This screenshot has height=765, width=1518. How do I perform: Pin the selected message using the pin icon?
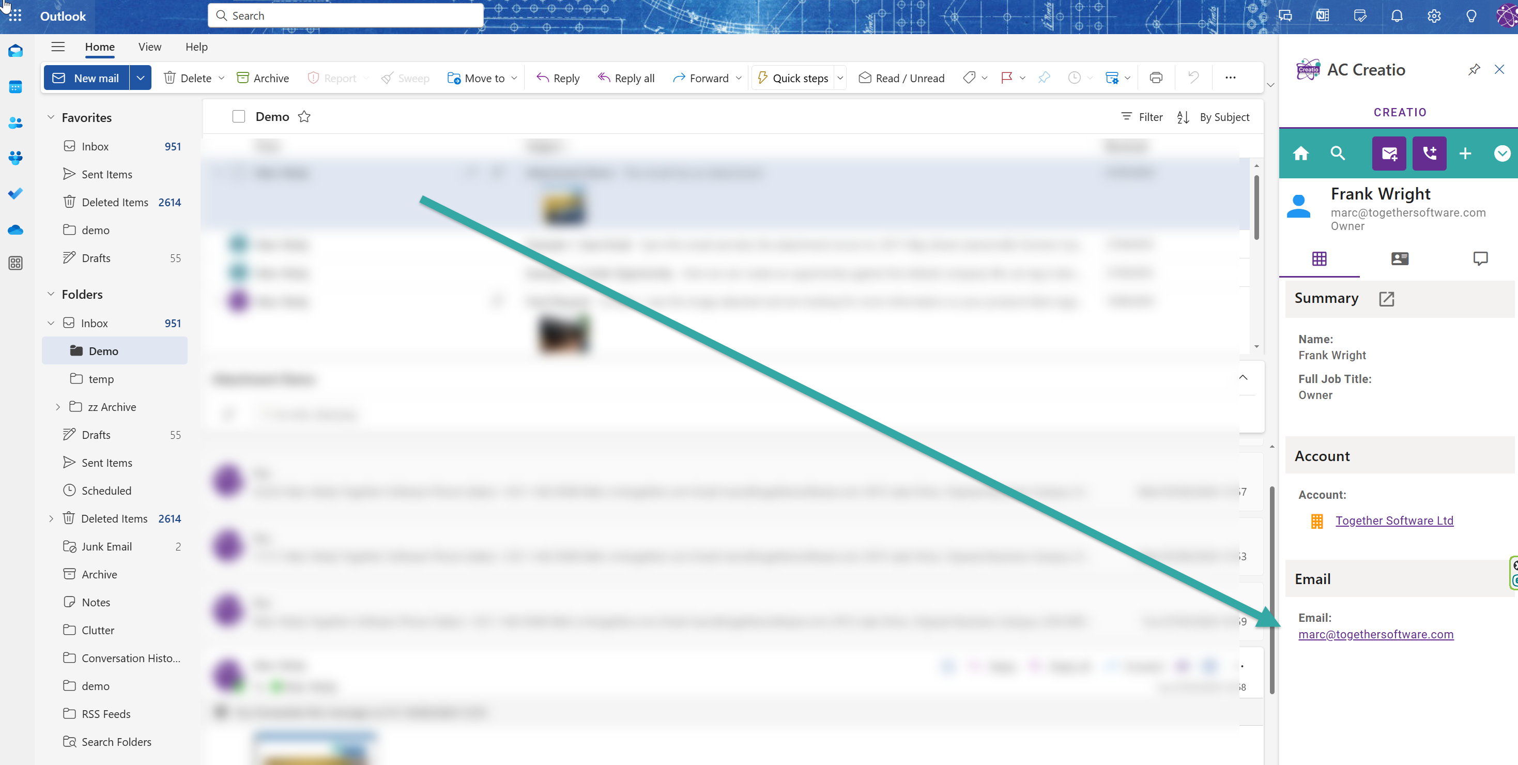[1044, 78]
